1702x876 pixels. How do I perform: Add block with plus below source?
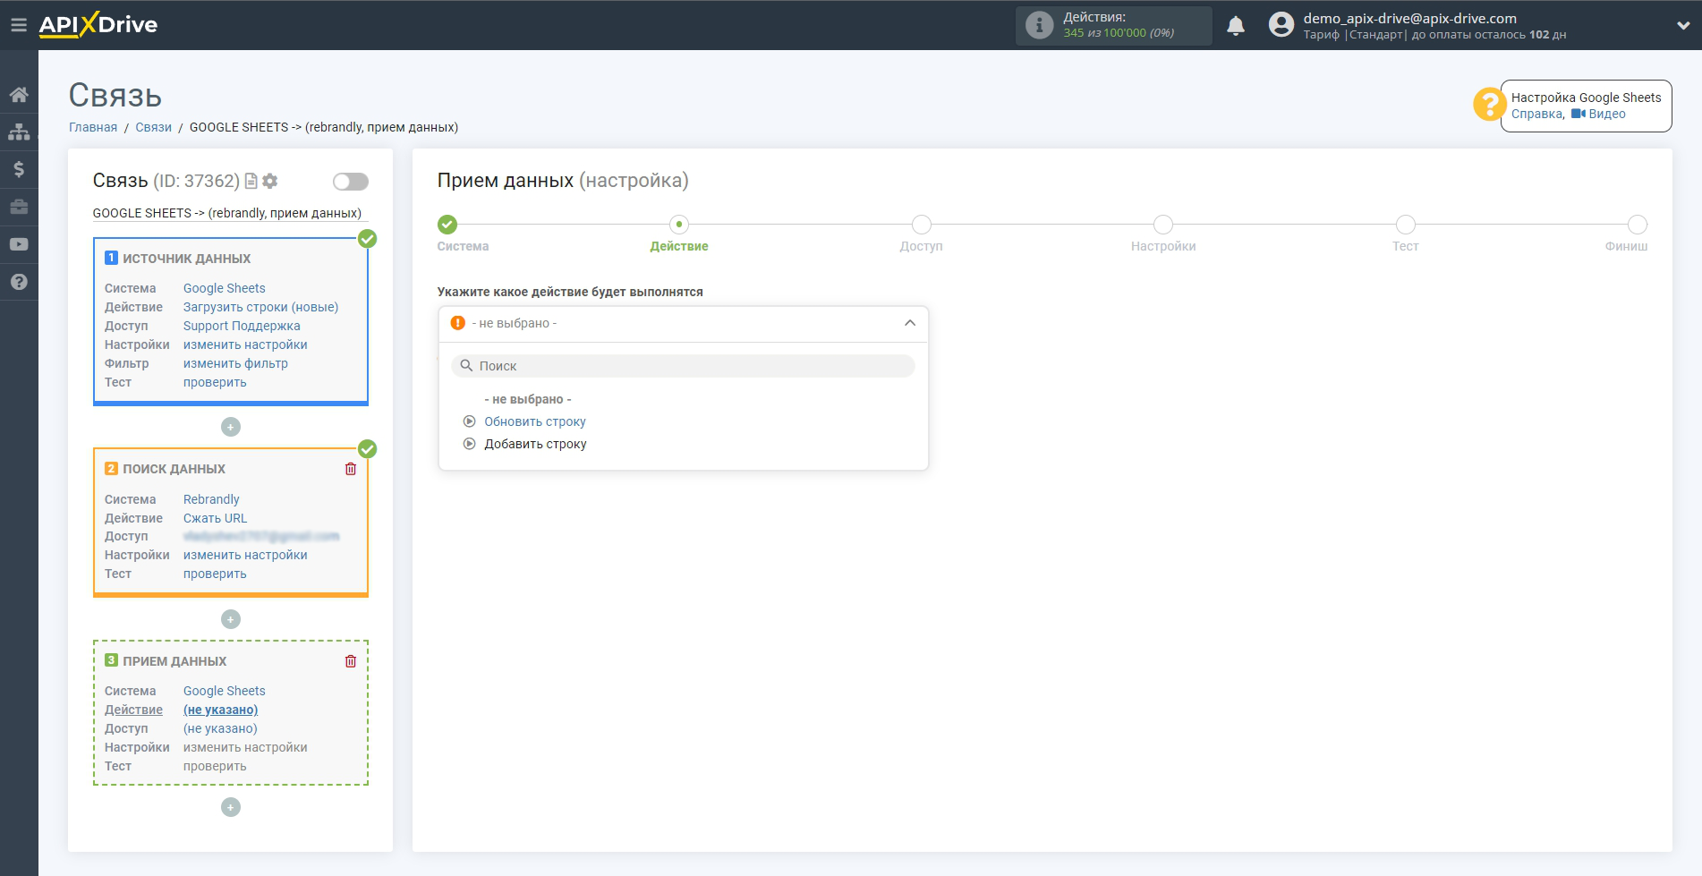click(x=231, y=427)
